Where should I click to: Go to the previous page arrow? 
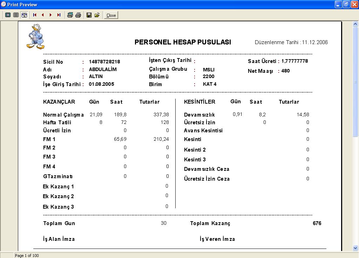[43, 15]
